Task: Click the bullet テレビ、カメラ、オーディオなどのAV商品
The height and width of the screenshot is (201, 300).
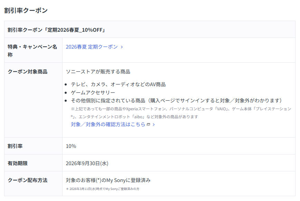Action: click(x=118, y=84)
